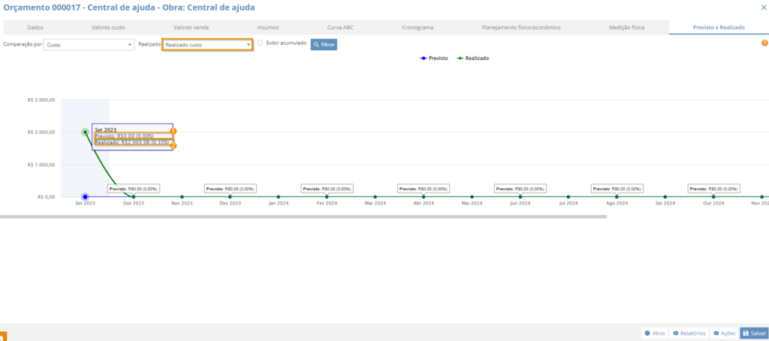Screen dimensions: 769x341
Task: Click the data point at Dez 2023
Action: pos(230,196)
